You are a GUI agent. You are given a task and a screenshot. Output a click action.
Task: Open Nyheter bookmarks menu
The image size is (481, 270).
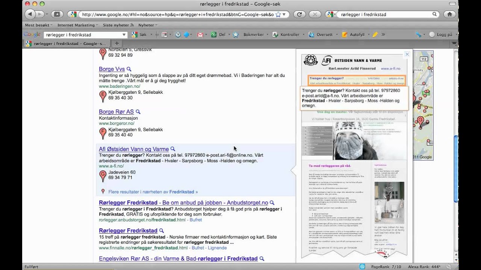[148, 25]
